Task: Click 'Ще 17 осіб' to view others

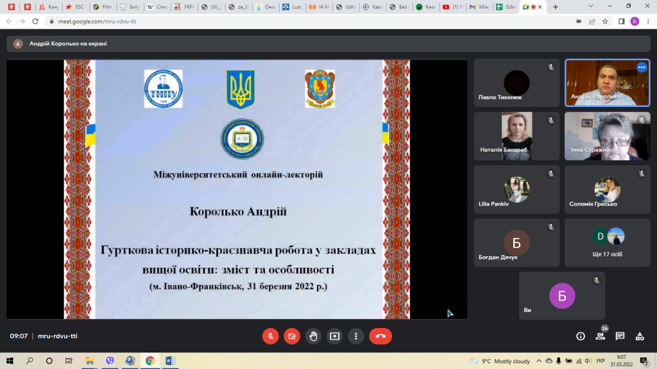Action: click(x=607, y=243)
